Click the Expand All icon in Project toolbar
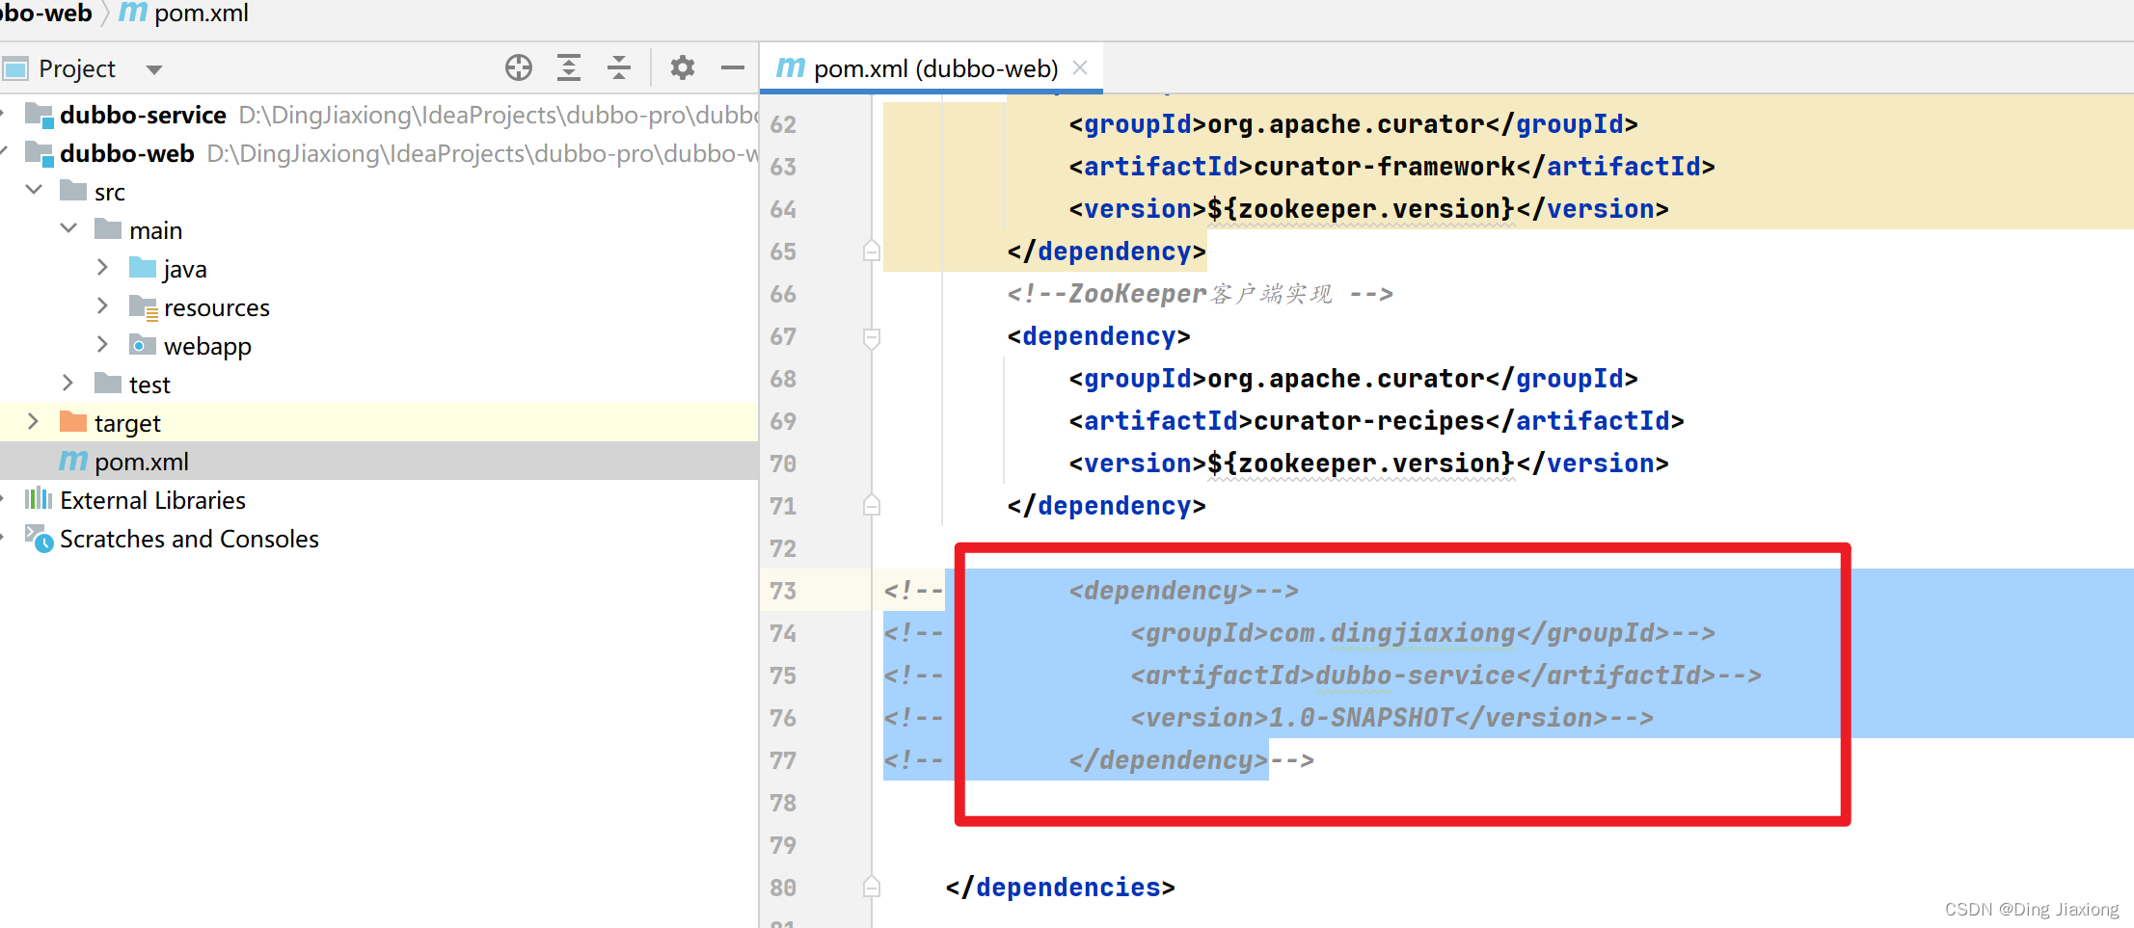The width and height of the screenshot is (2134, 928). pos(569,67)
